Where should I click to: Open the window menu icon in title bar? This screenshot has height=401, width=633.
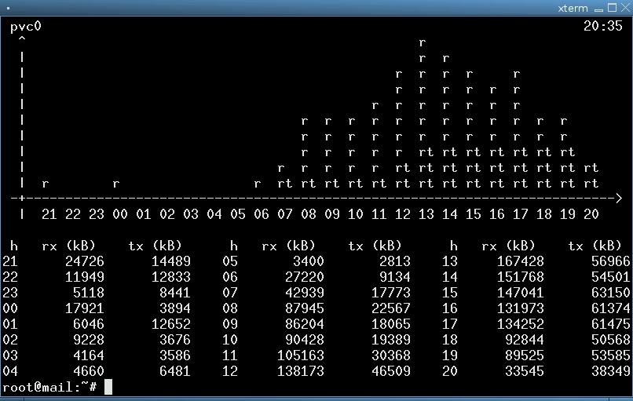[x=8, y=8]
